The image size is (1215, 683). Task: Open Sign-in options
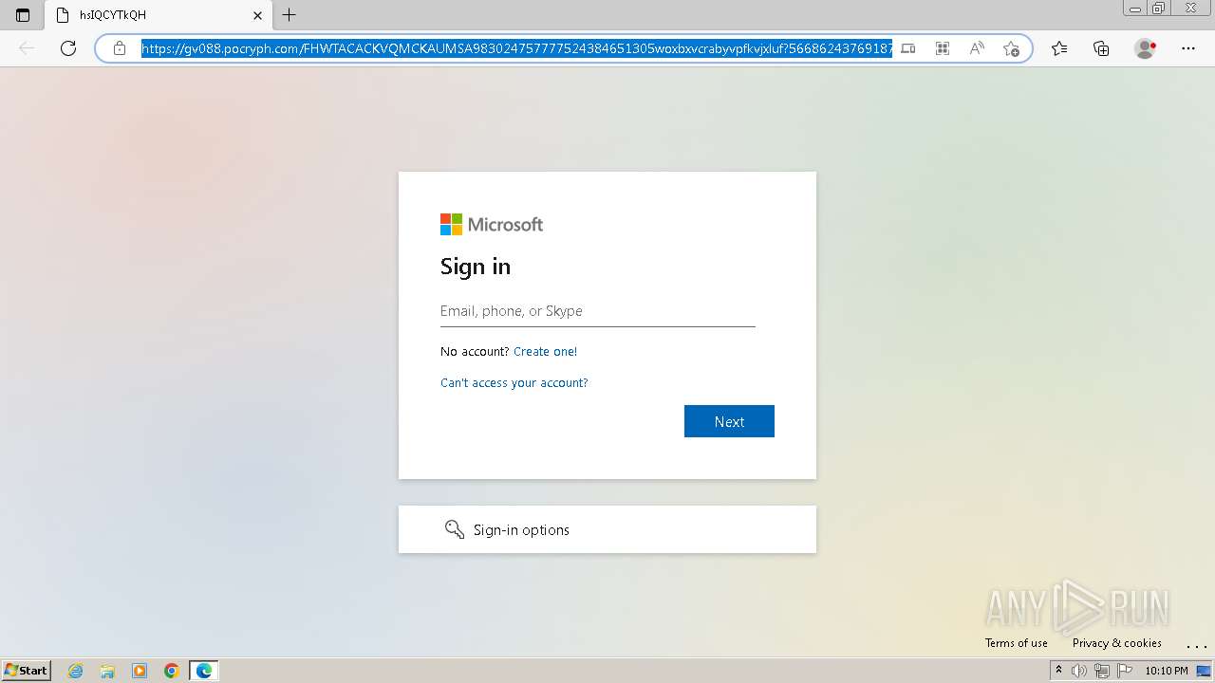click(x=607, y=529)
